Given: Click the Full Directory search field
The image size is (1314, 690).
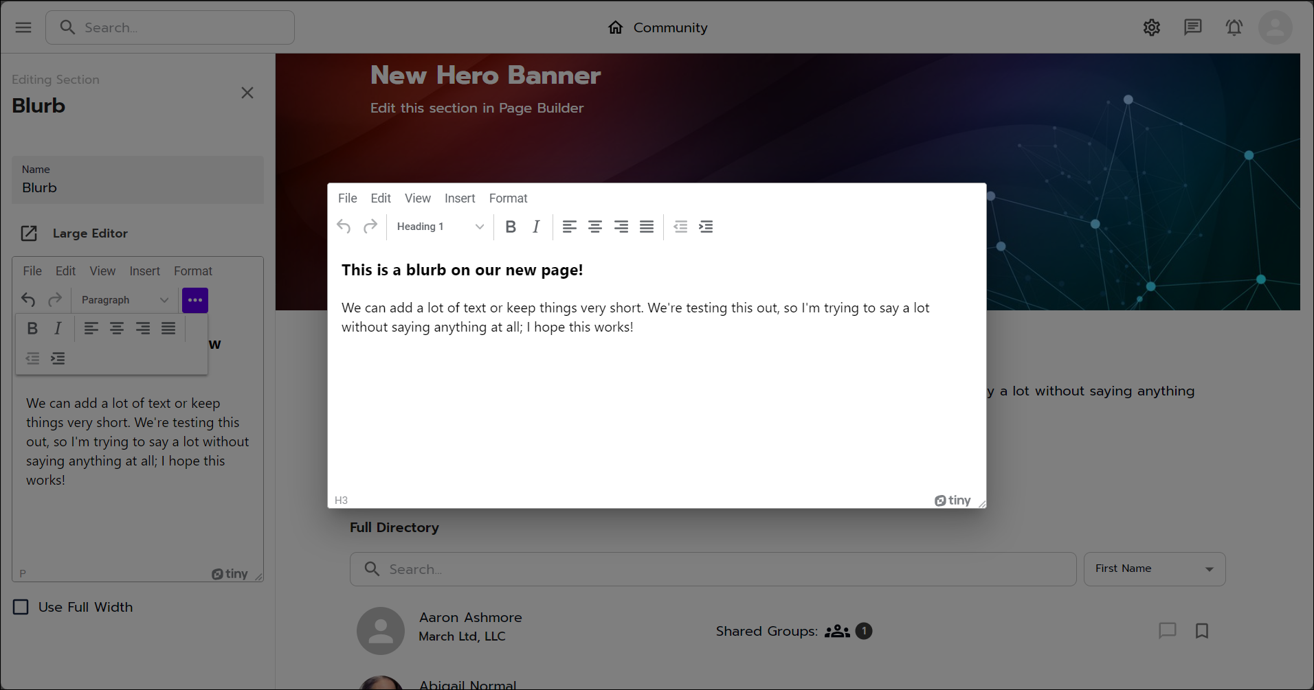Looking at the screenshot, I should [x=712, y=569].
